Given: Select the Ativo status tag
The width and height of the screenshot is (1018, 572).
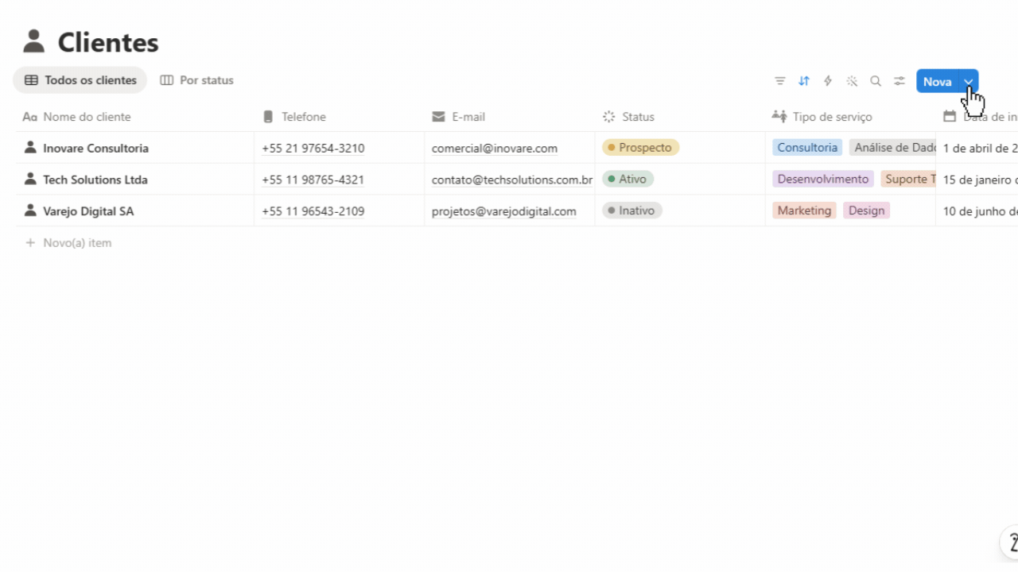Looking at the screenshot, I should pos(628,179).
